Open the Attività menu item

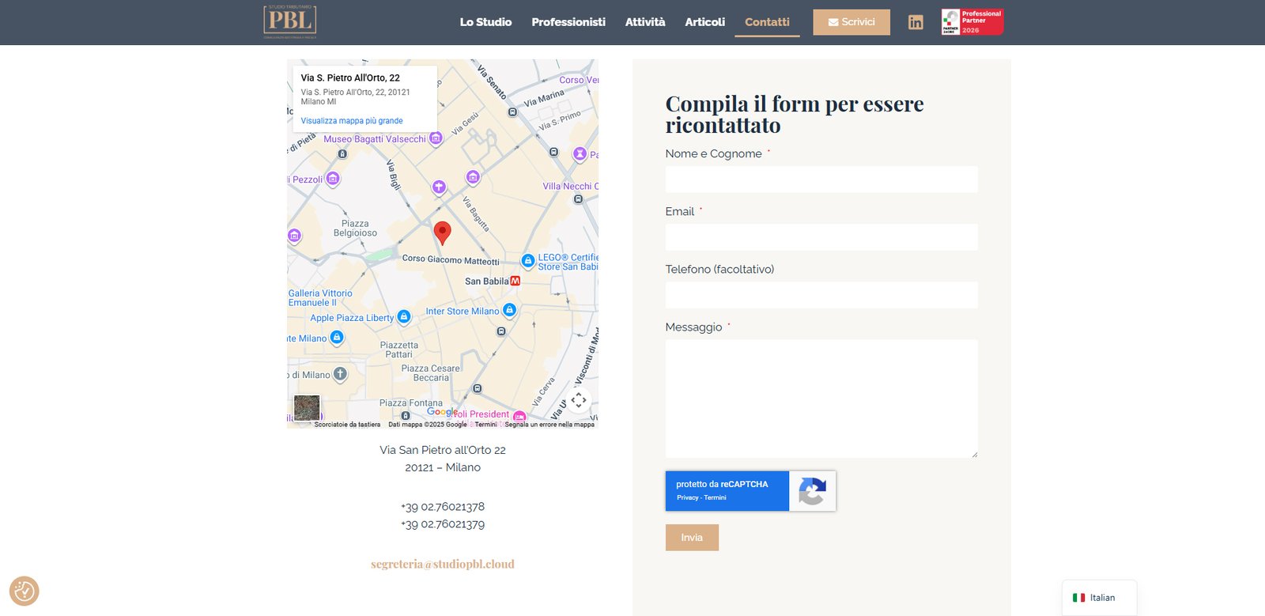pos(645,22)
